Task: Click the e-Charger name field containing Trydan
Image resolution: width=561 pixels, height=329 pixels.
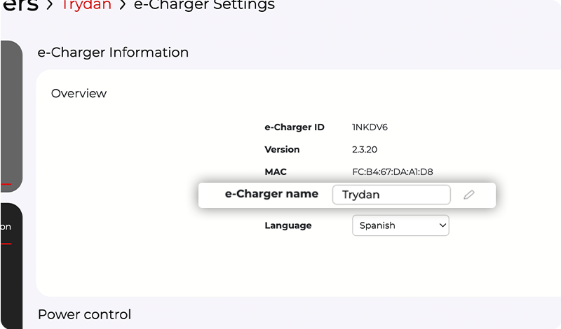Action: (391, 195)
